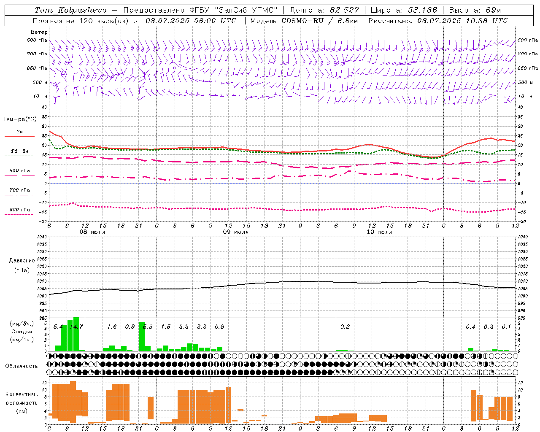Select the 'Долгота: 82.527' longitude value
The width and height of the screenshot is (540, 432).
click(324, 10)
